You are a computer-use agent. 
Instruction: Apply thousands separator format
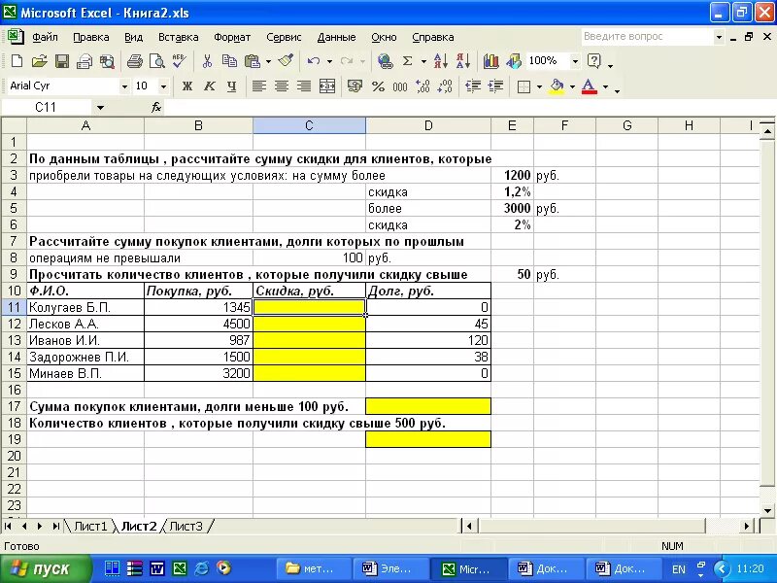400,86
